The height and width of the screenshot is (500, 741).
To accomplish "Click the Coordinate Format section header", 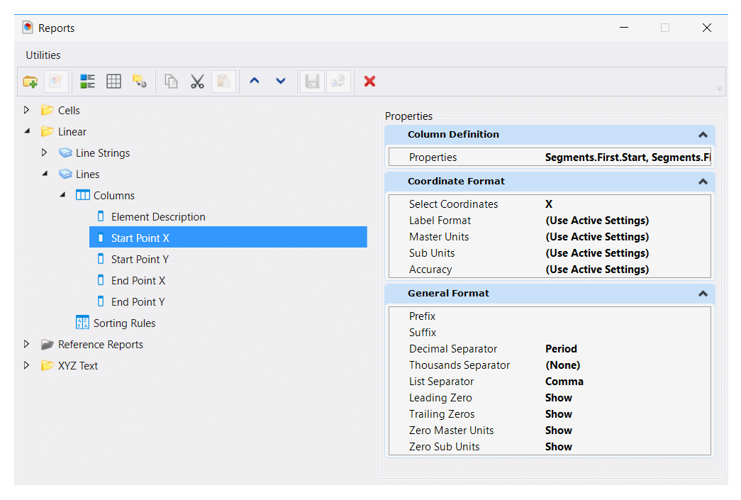I will pos(550,182).
